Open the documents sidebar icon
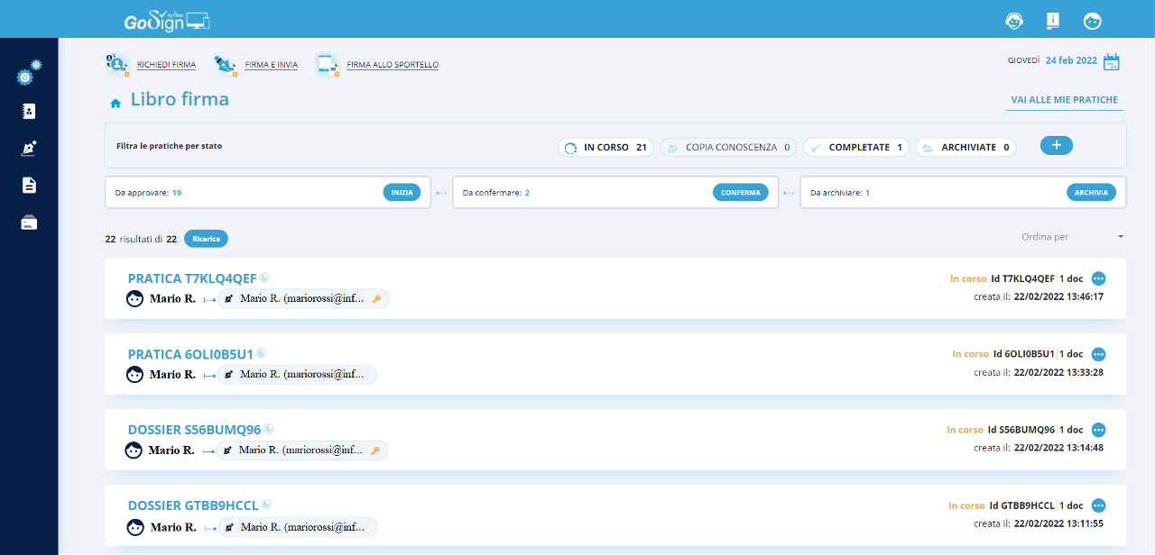The width and height of the screenshot is (1155, 555). tap(29, 186)
